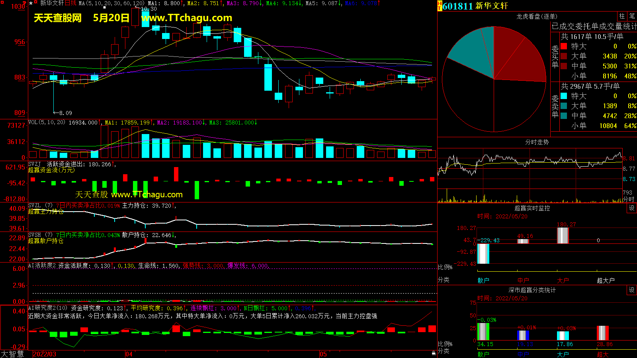Select the 散户 category in 深市超赢分类统计

click(x=483, y=354)
